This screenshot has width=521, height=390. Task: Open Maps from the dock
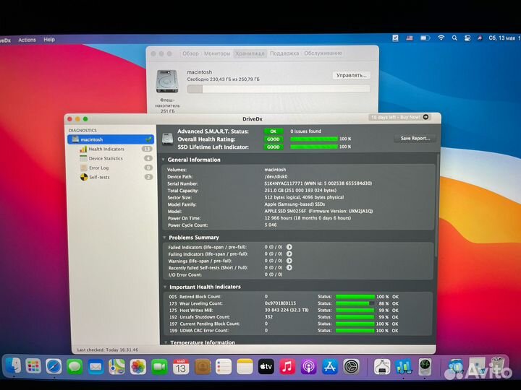coord(117,367)
